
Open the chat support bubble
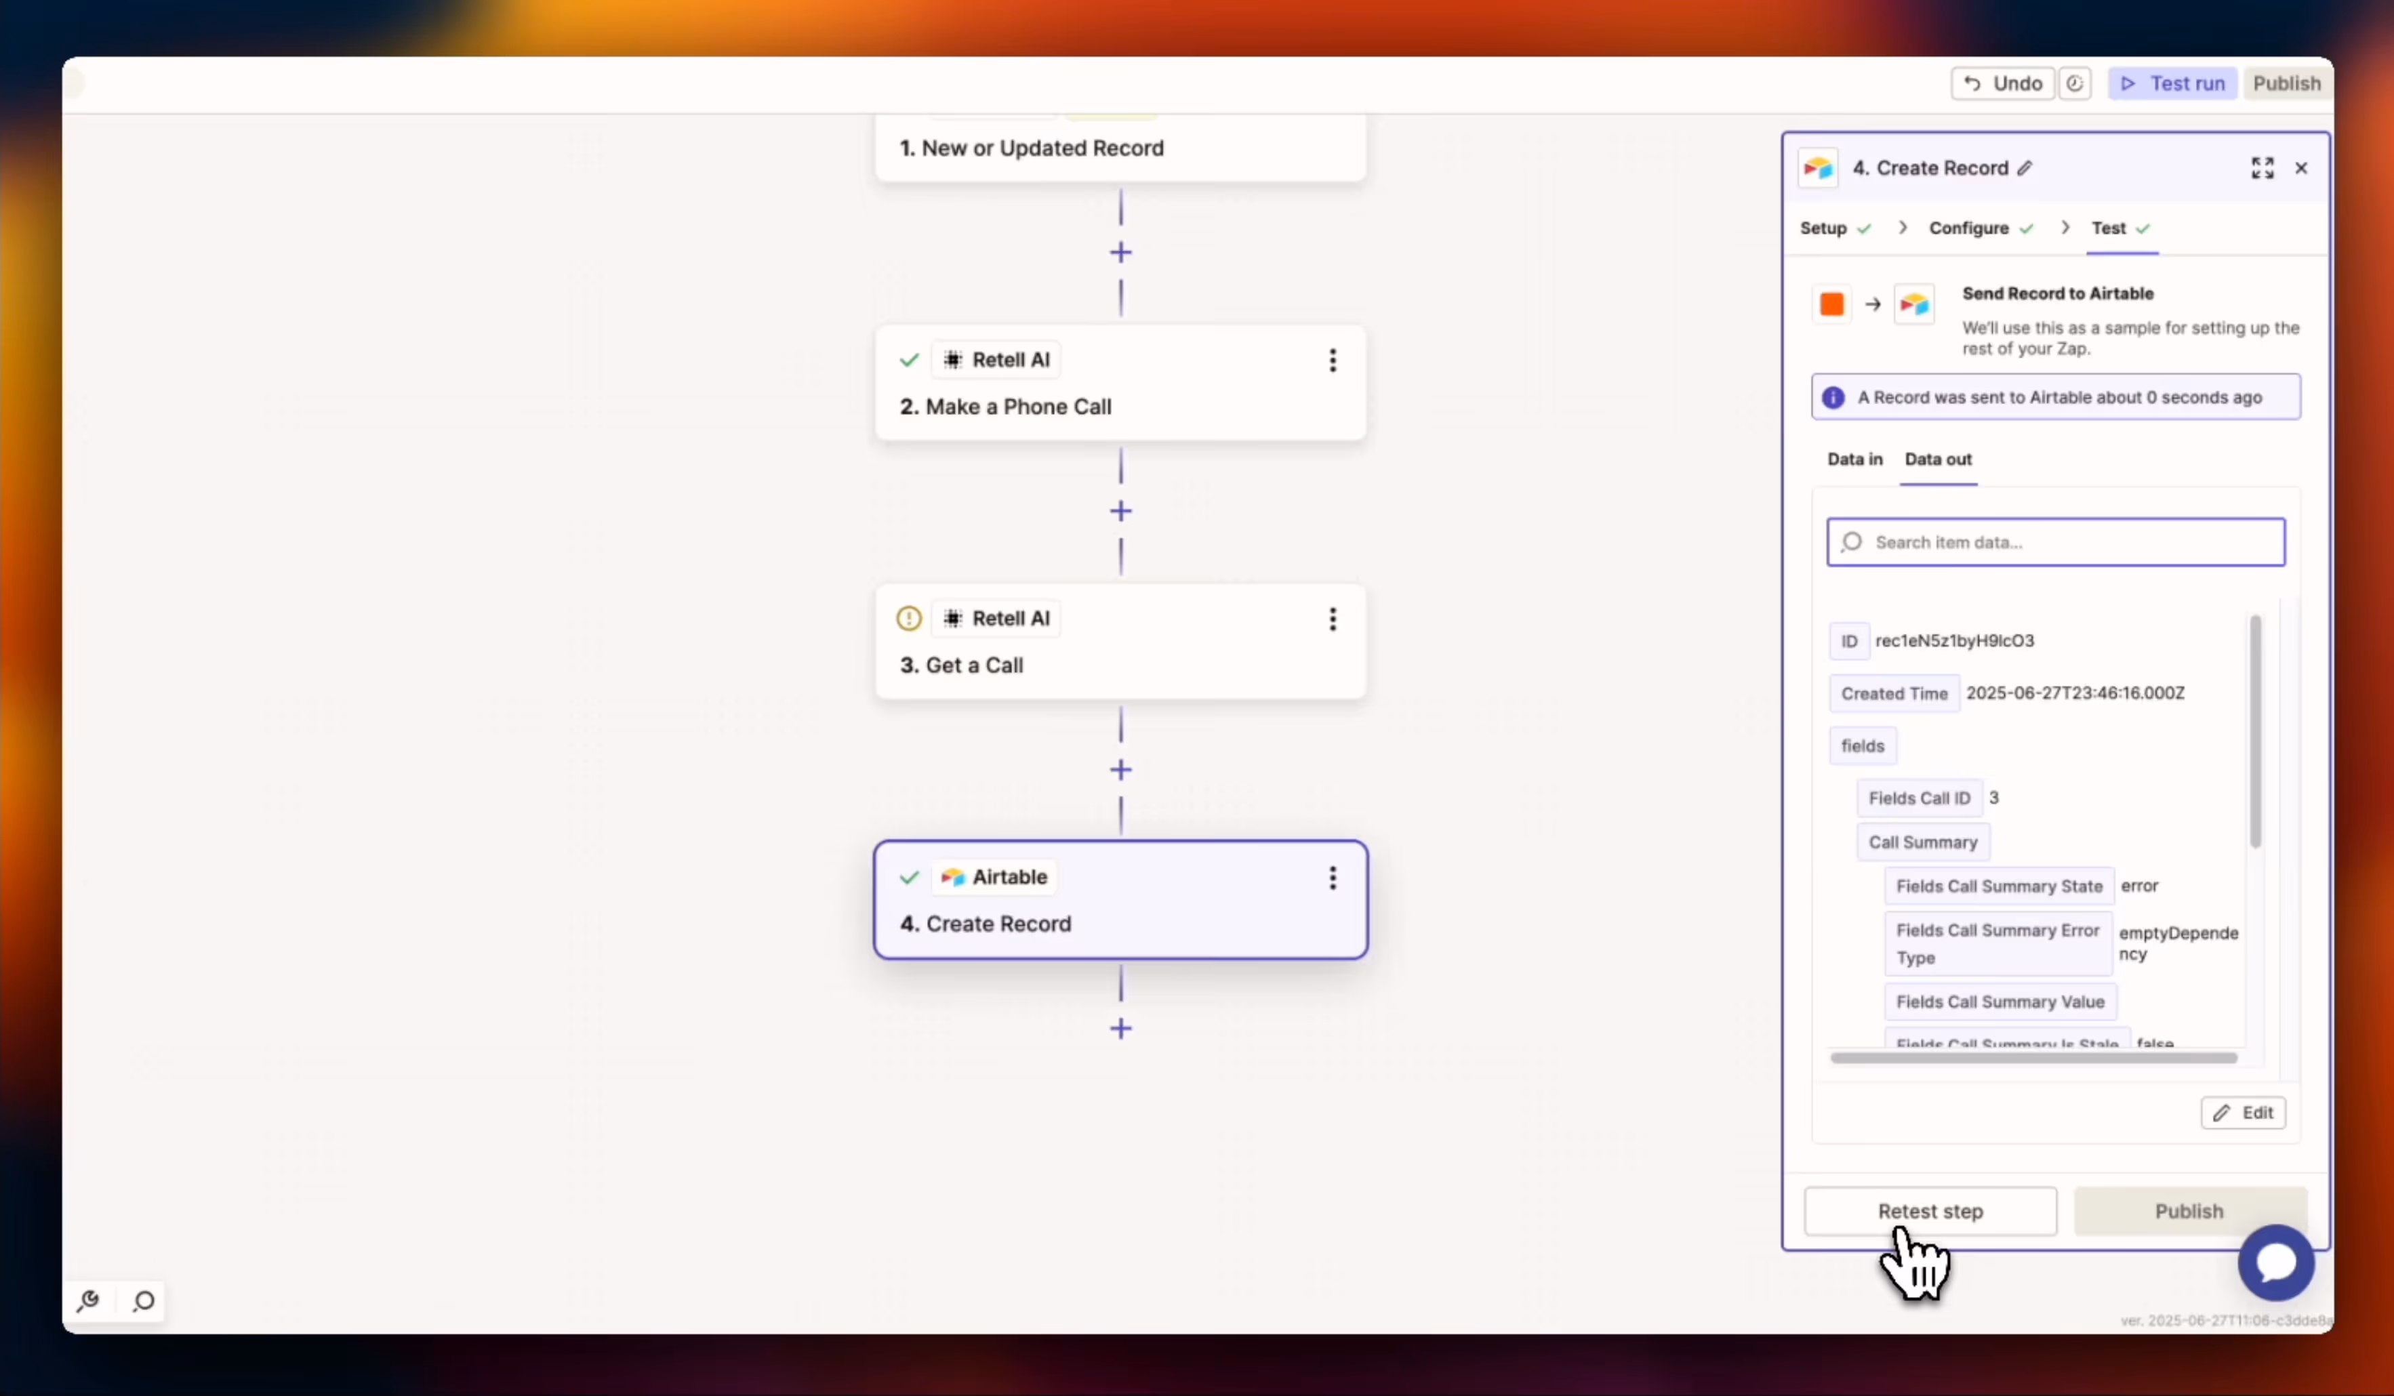tap(2275, 1262)
